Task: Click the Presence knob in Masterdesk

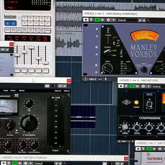Action: (8, 144)
